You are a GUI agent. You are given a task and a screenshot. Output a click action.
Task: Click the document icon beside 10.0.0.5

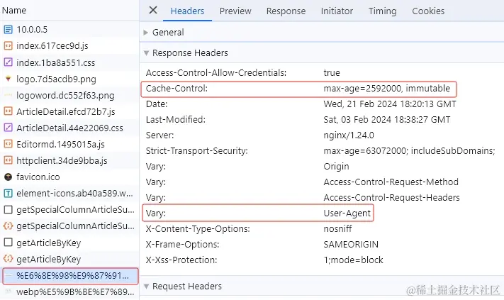coord(9,30)
